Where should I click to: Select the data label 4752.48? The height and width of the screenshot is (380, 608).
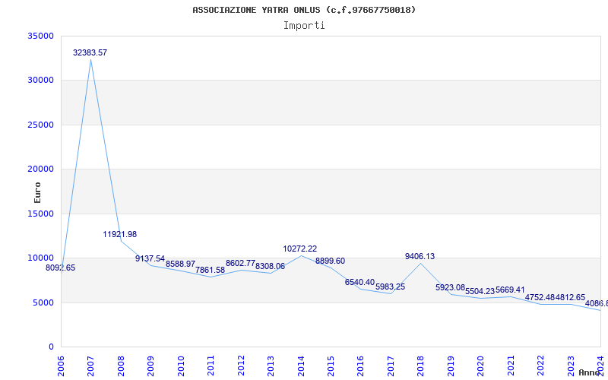point(540,297)
